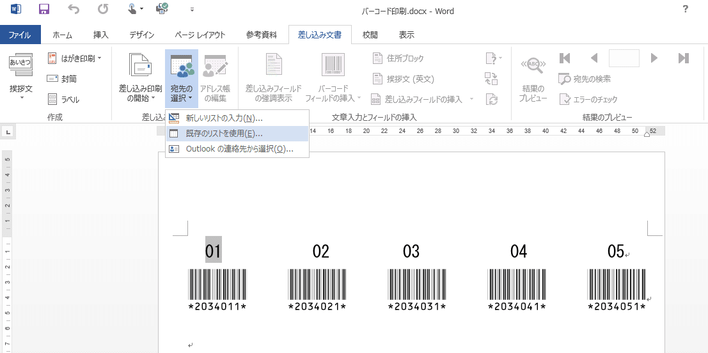Click the 05 label text
The height and width of the screenshot is (353, 708).
pyautogui.click(x=616, y=251)
